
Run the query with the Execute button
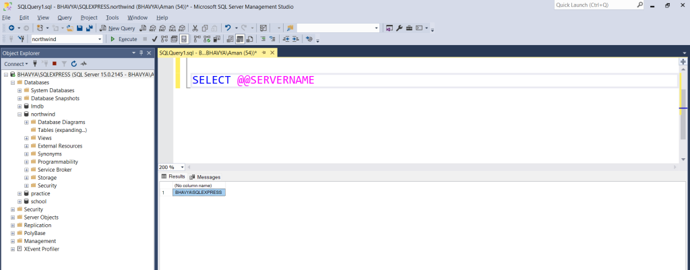[x=124, y=39]
